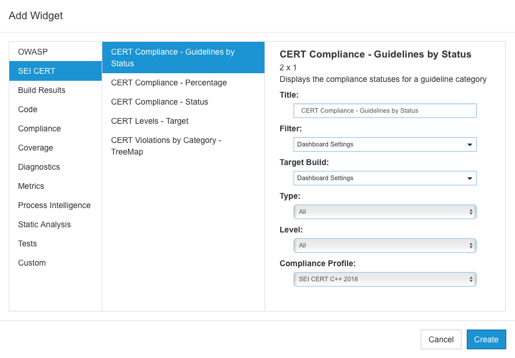Choose the Metrics category

(x=55, y=186)
